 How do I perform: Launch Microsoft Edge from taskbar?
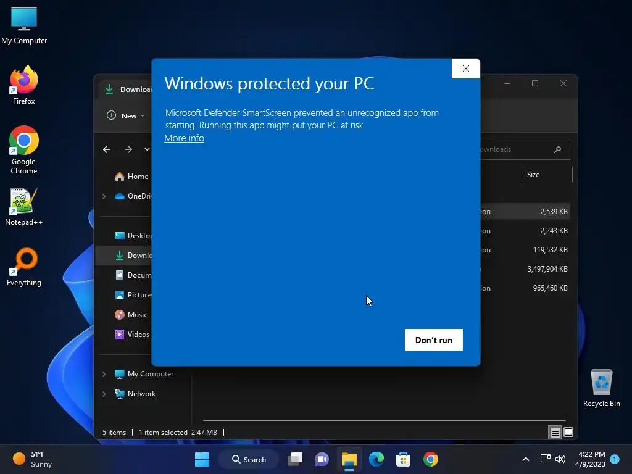point(376,459)
